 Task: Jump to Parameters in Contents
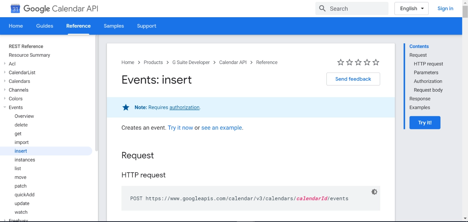coord(426,72)
